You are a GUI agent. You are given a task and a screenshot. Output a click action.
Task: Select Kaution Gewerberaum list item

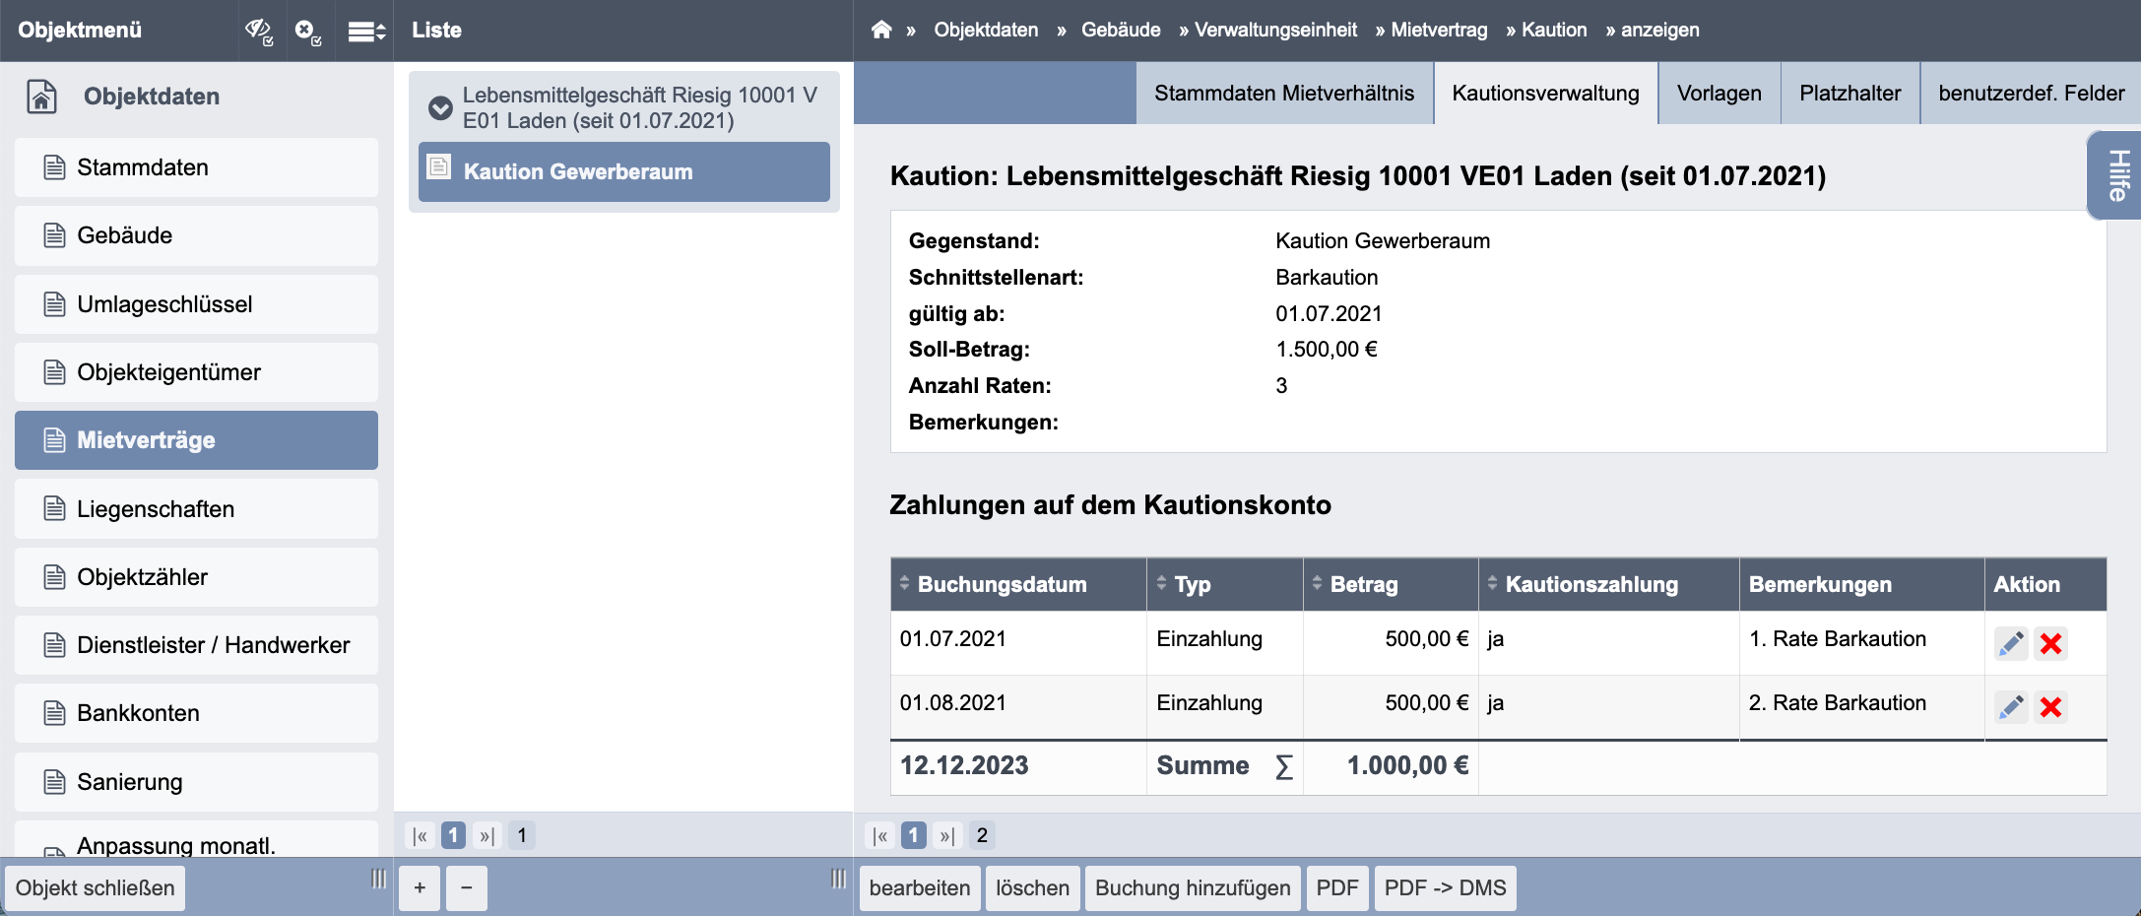tap(624, 171)
